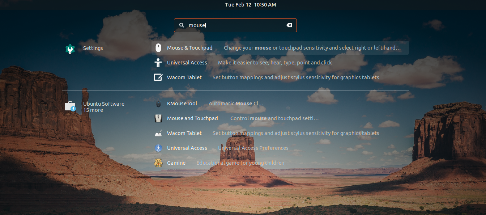Click the magnifier icon in the search box
This screenshot has width=486, height=215.
(x=182, y=25)
